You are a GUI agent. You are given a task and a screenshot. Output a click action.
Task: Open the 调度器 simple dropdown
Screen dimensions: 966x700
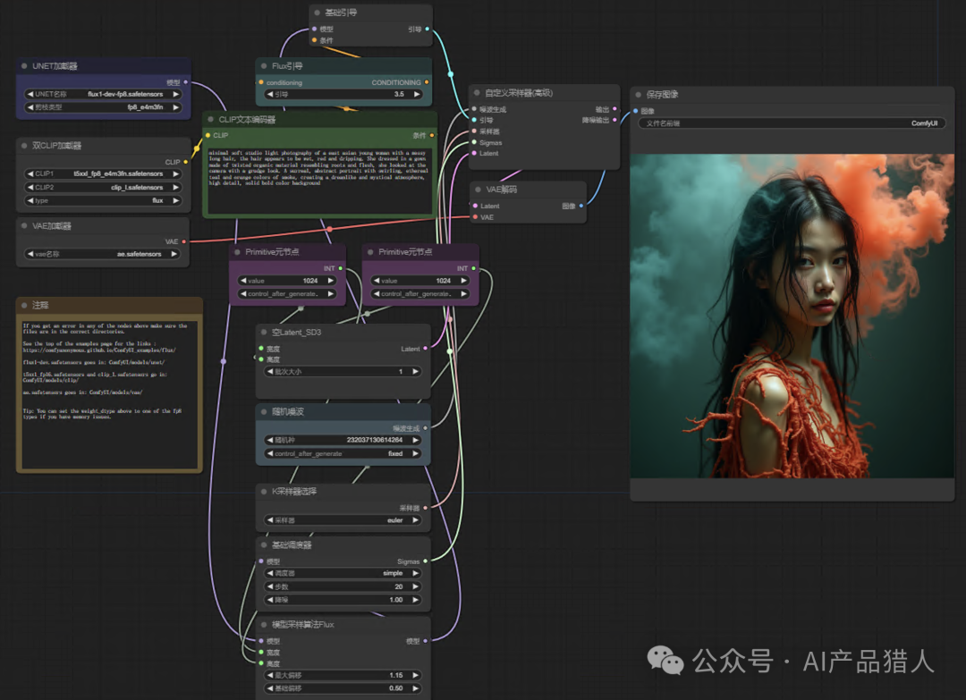[343, 573]
